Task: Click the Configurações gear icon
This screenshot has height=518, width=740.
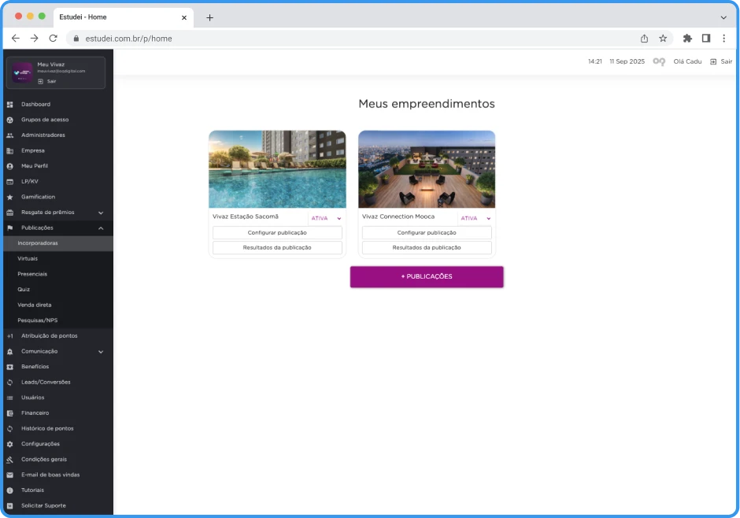Action: click(x=10, y=444)
